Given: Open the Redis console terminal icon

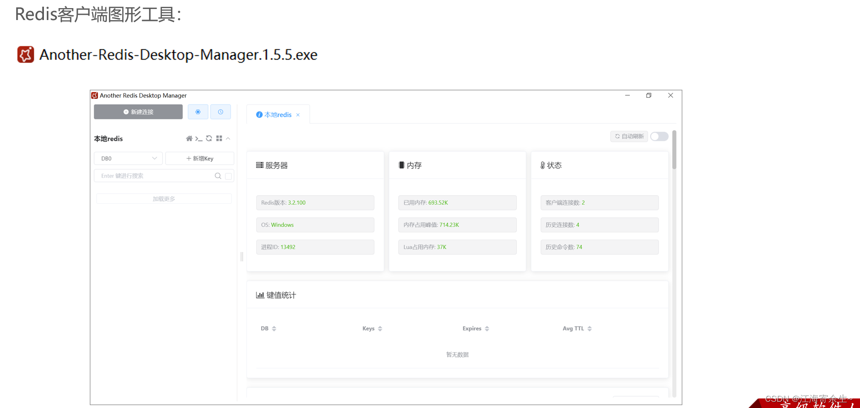Looking at the screenshot, I should (199, 138).
